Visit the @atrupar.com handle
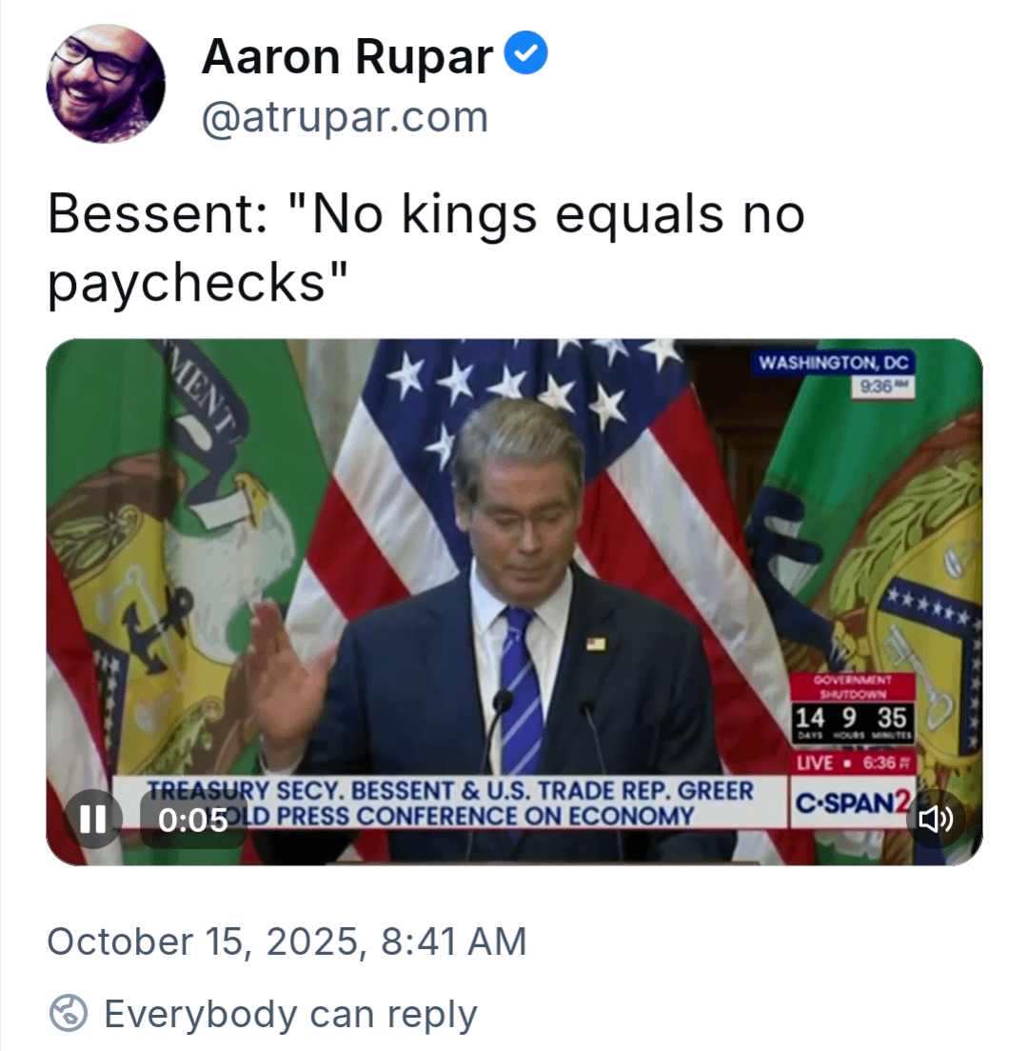 pos(345,117)
